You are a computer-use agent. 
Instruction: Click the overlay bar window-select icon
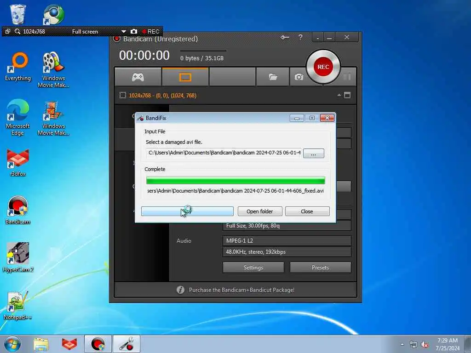(8, 31)
